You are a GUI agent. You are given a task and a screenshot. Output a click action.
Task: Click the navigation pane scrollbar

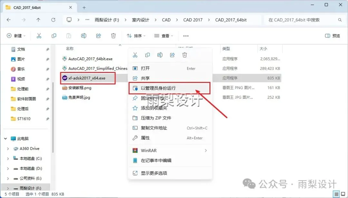coord(53,117)
